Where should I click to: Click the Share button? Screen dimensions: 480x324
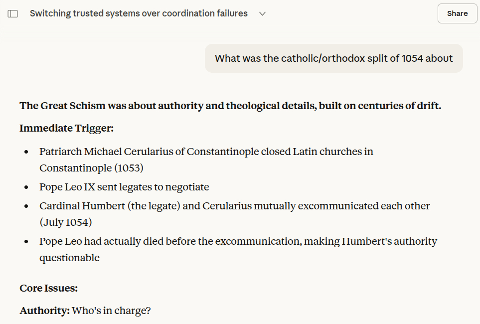click(457, 13)
